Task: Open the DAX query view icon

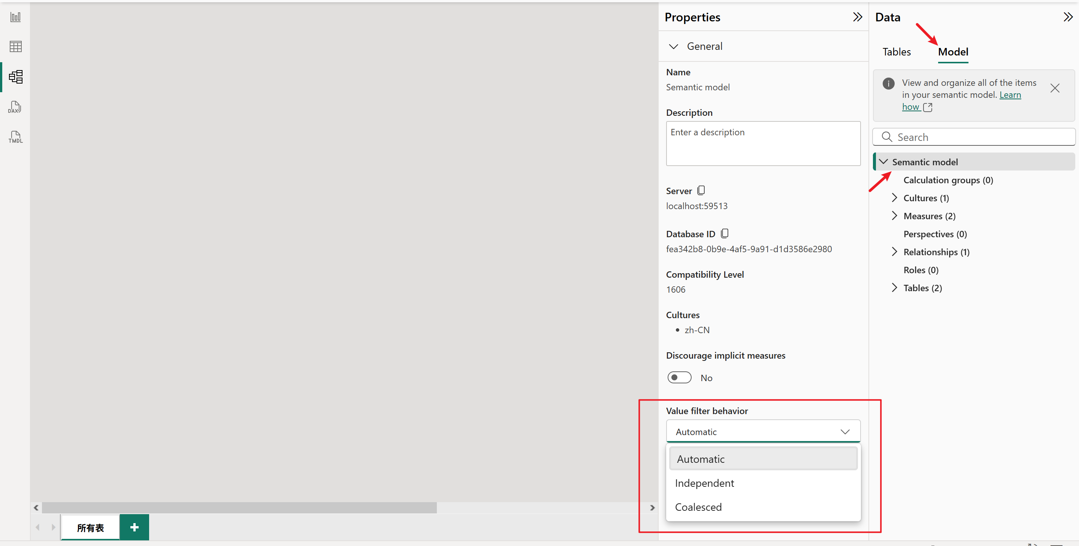Action: click(15, 107)
